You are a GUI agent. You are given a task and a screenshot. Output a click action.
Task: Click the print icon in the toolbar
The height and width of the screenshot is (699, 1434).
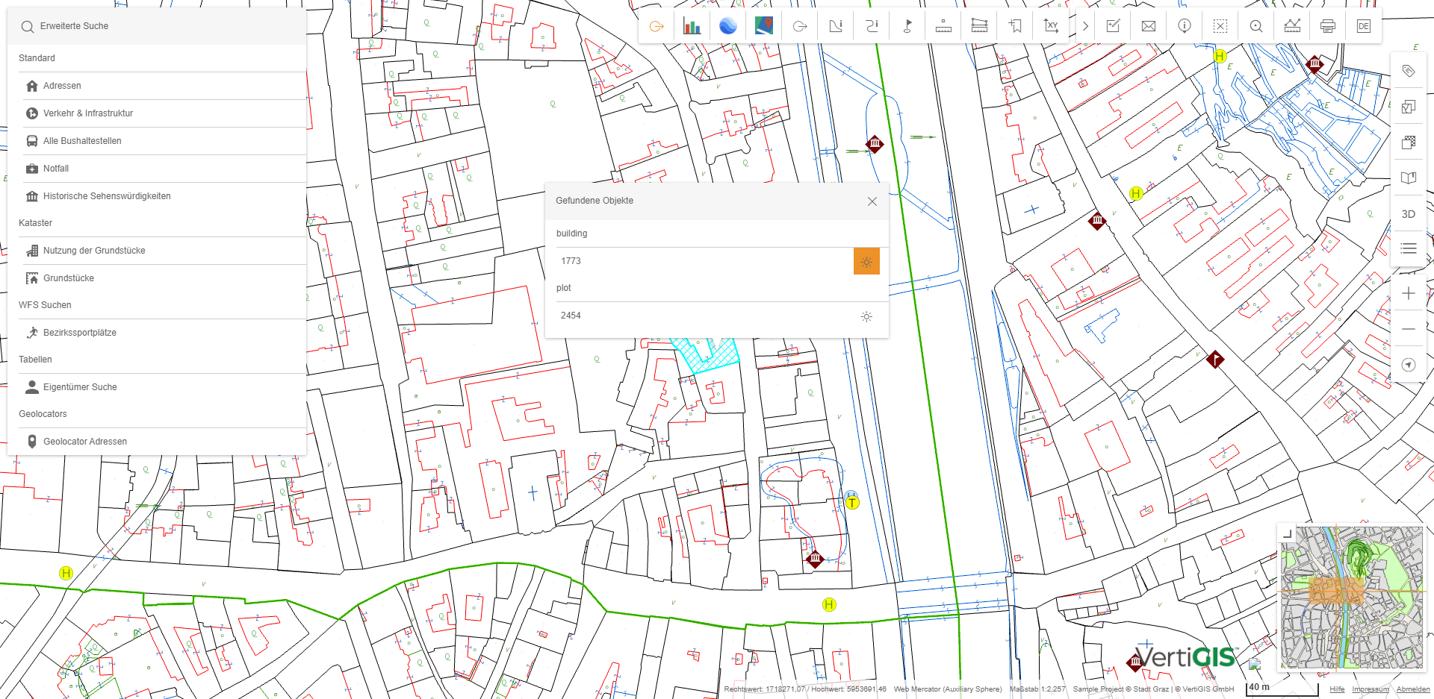(1327, 26)
